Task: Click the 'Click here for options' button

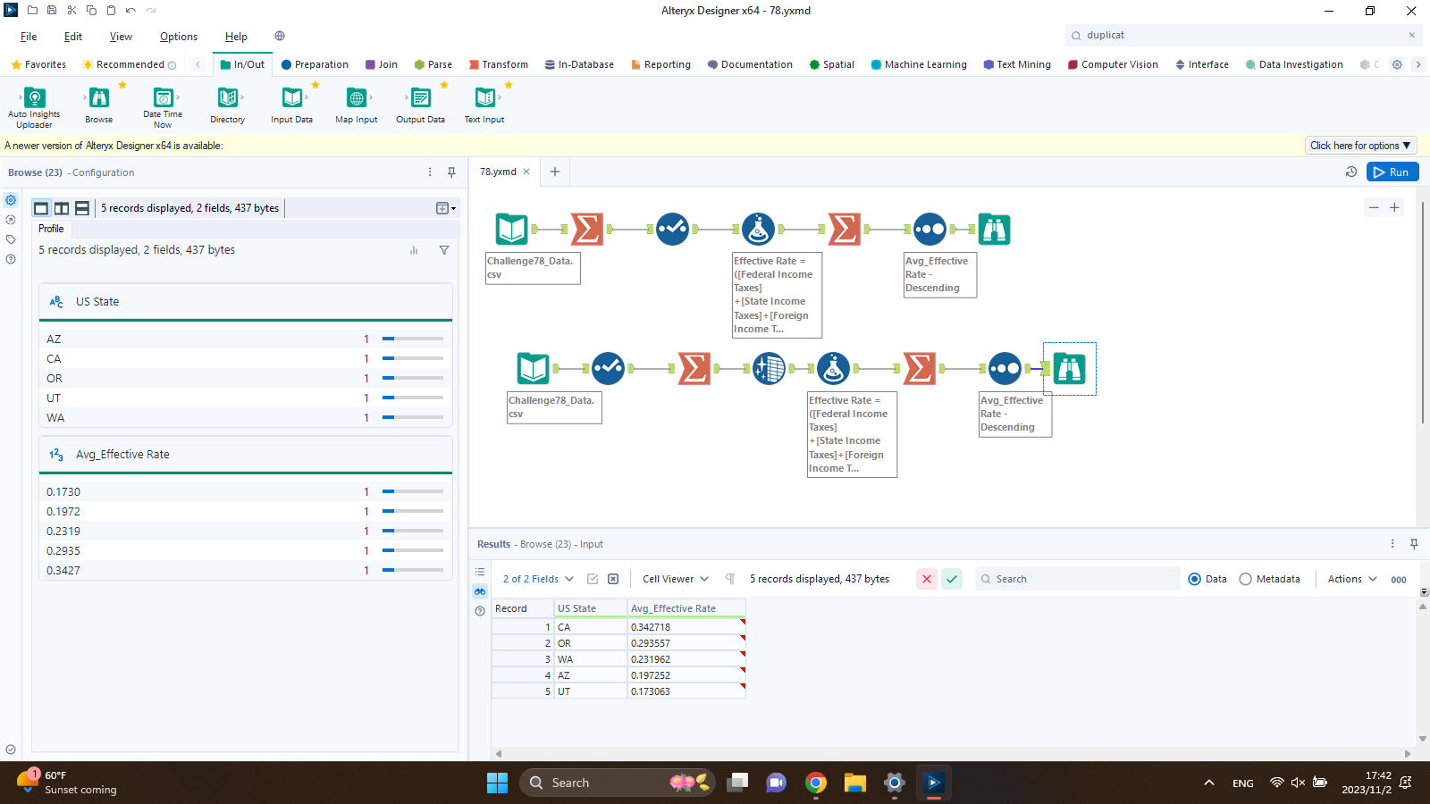Action: pos(1359,146)
